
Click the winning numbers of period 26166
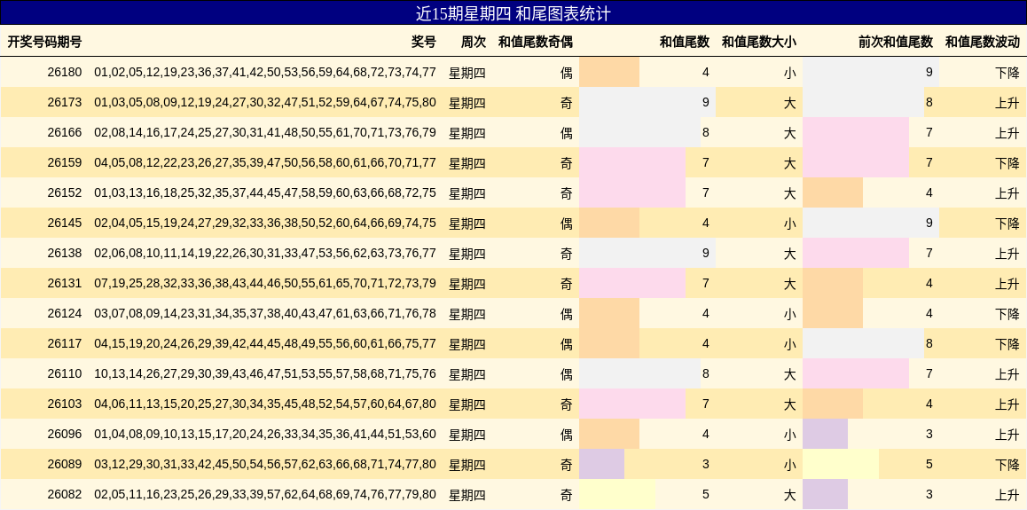(x=265, y=132)
